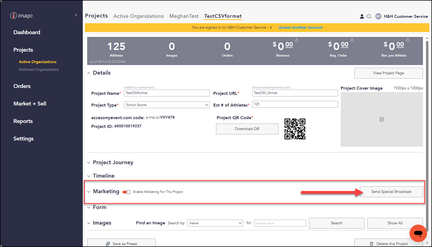Click the vertical page scrollbar
Screen dimensions: 432x247
[427, 137]
